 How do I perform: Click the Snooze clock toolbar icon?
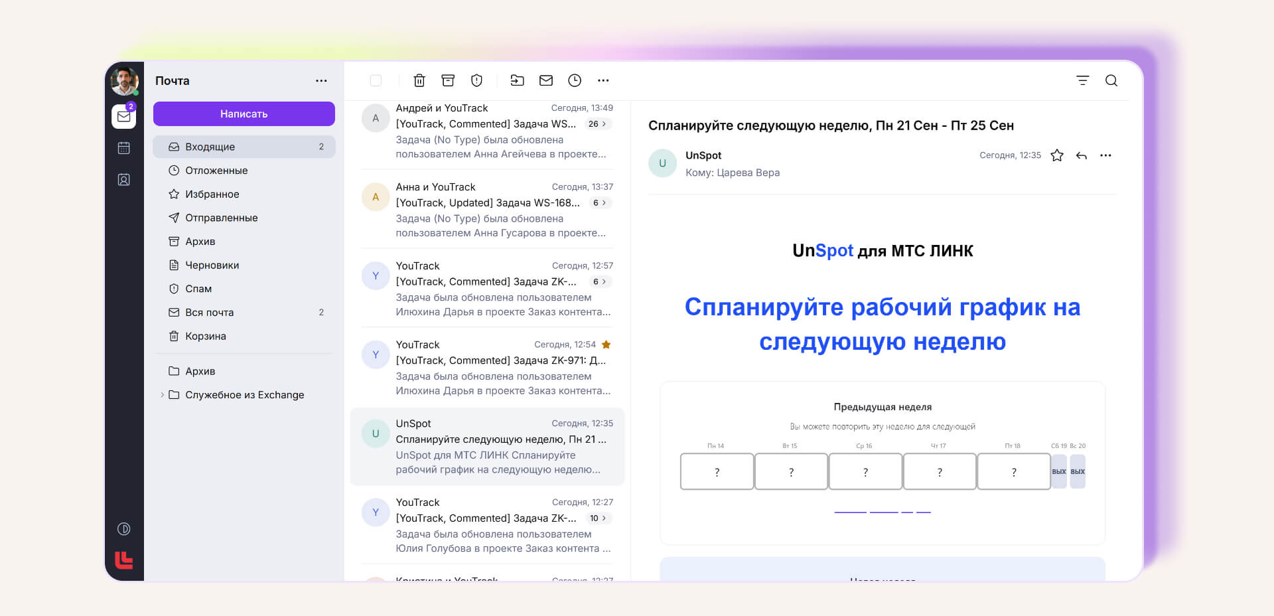tap(575, 81)
